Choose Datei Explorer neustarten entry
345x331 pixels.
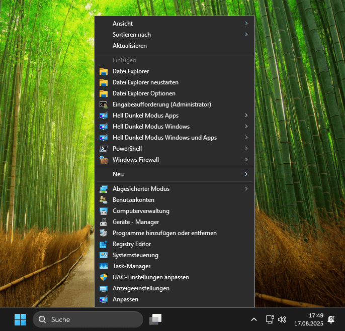point(145,82)
